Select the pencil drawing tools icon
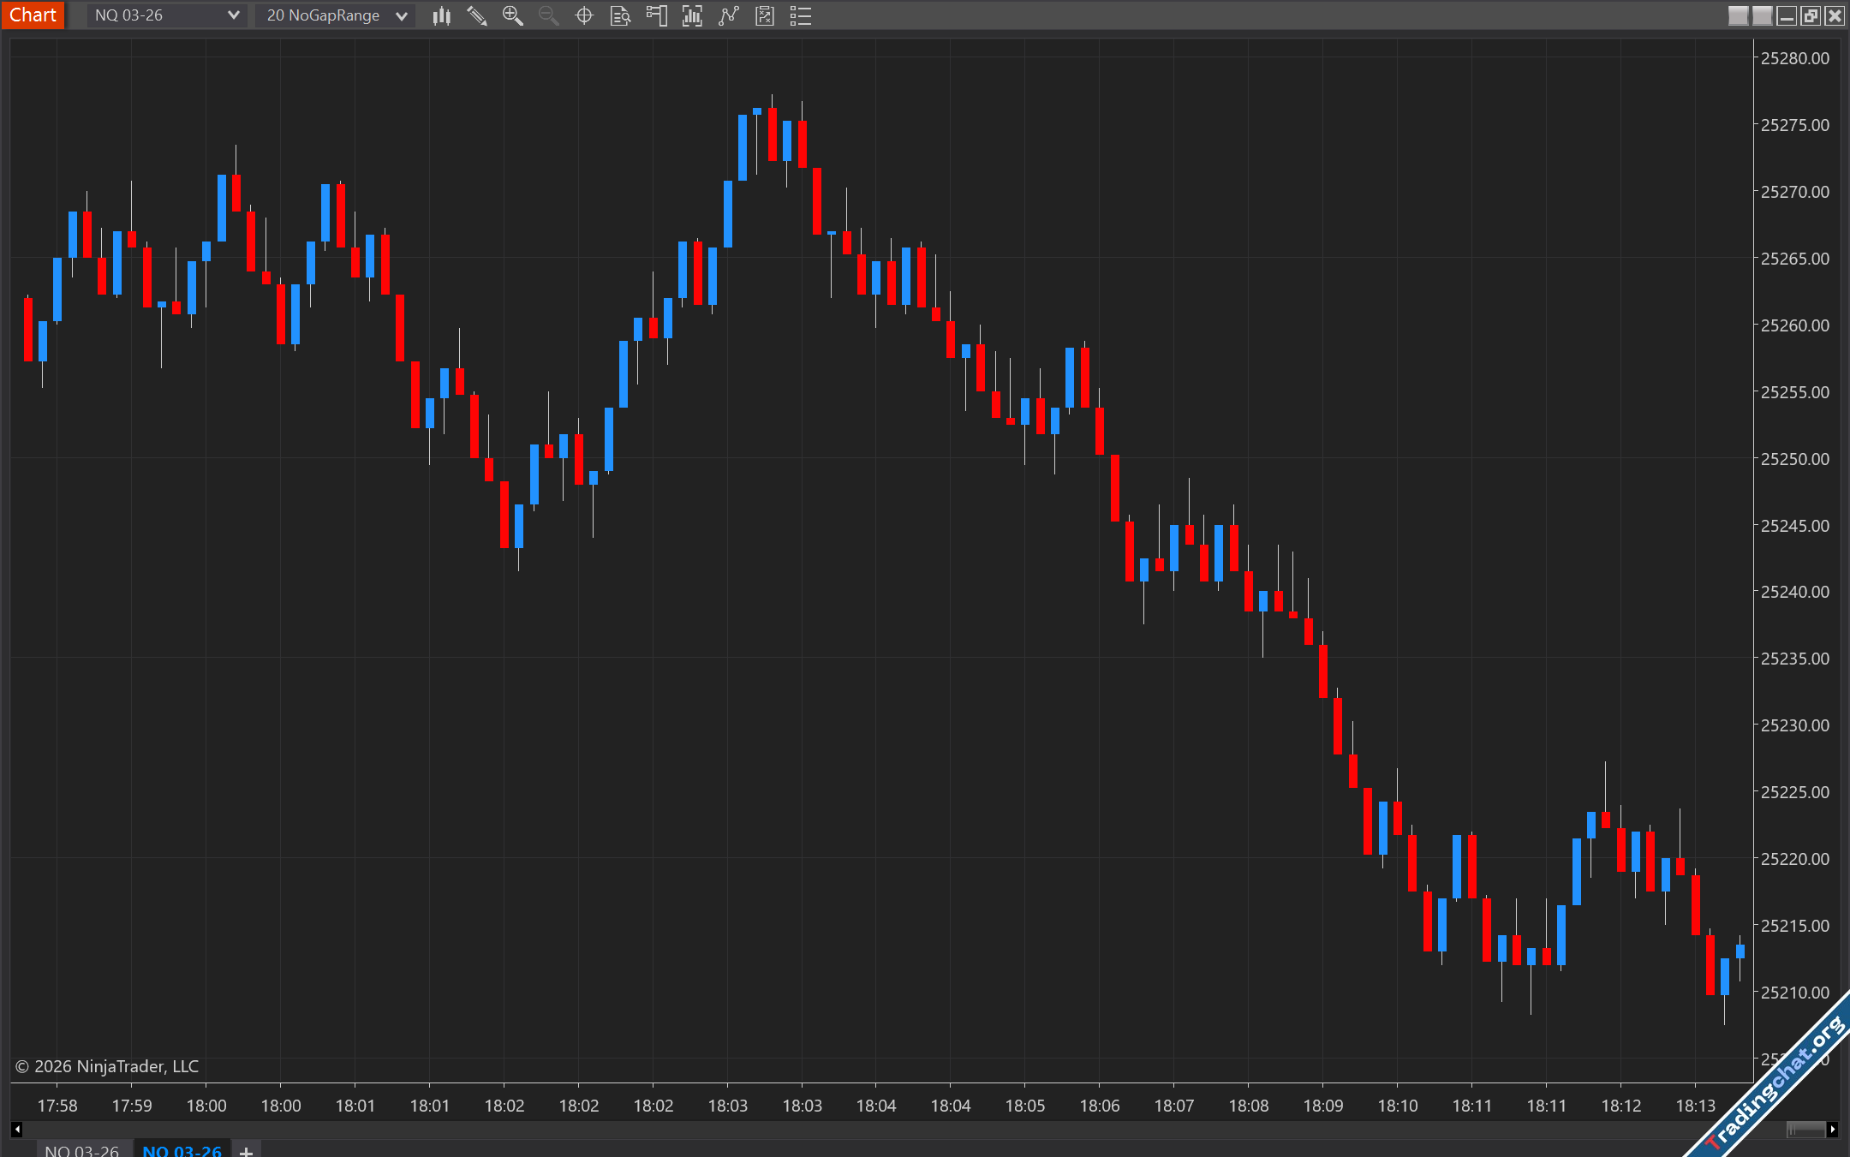 click(x=477, y=15)
